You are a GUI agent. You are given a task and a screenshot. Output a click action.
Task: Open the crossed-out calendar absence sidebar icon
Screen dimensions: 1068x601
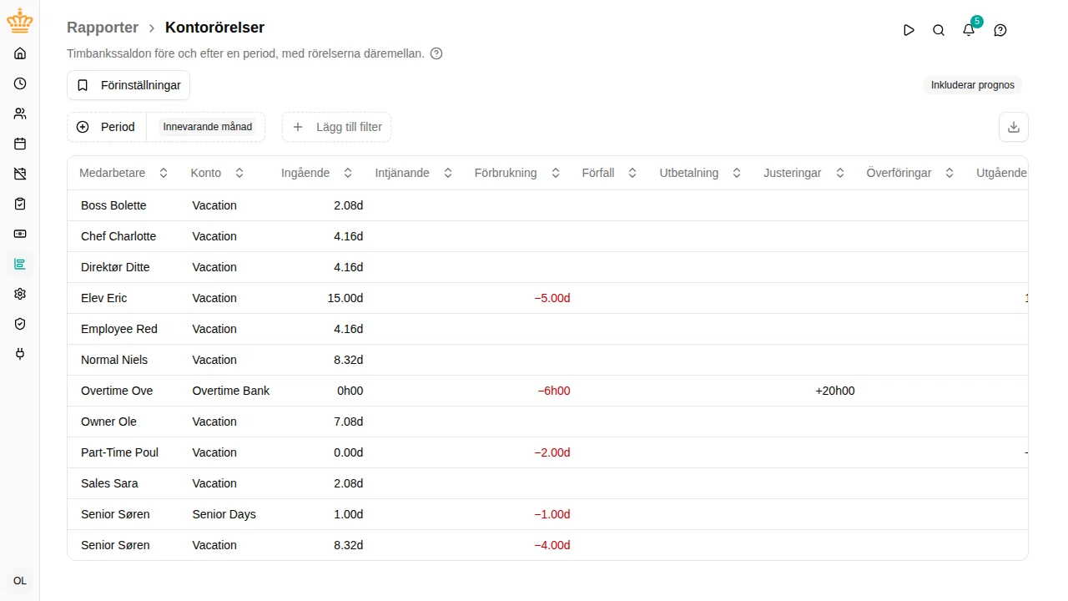pyautogui.click(x=20, y=174)
